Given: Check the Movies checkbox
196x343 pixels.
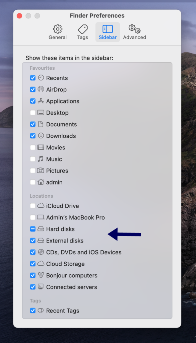Looking at the screenshot, I should tap(32, 147).
